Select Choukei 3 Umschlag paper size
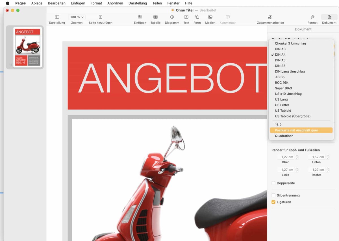 [x=301, y=44]
